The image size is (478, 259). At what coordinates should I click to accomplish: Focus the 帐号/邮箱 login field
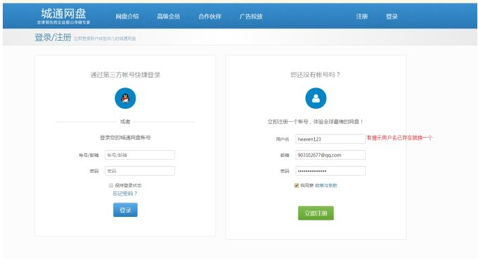tap(140, 155)
